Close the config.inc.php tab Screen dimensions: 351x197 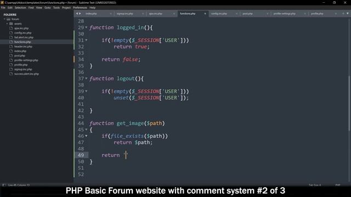click(x=236, y=14)
